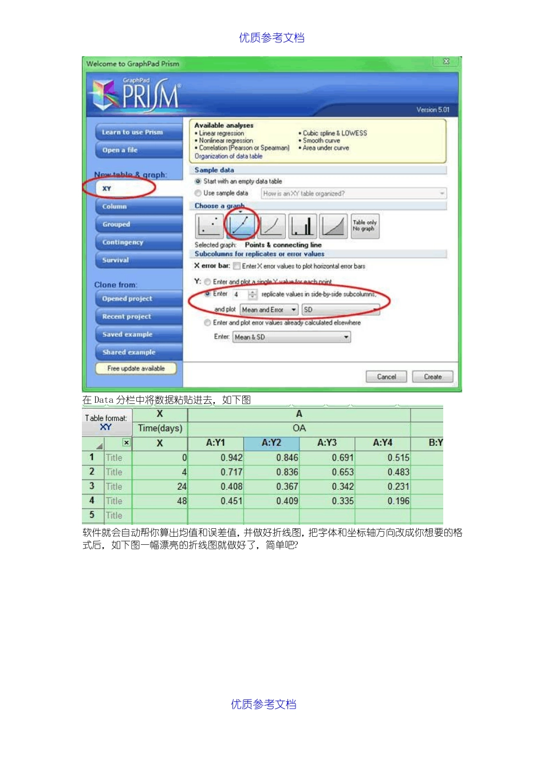Click the delete X icon in table header
The width and height of the screenshot is (544, 770).
click(x=127, y=443)
